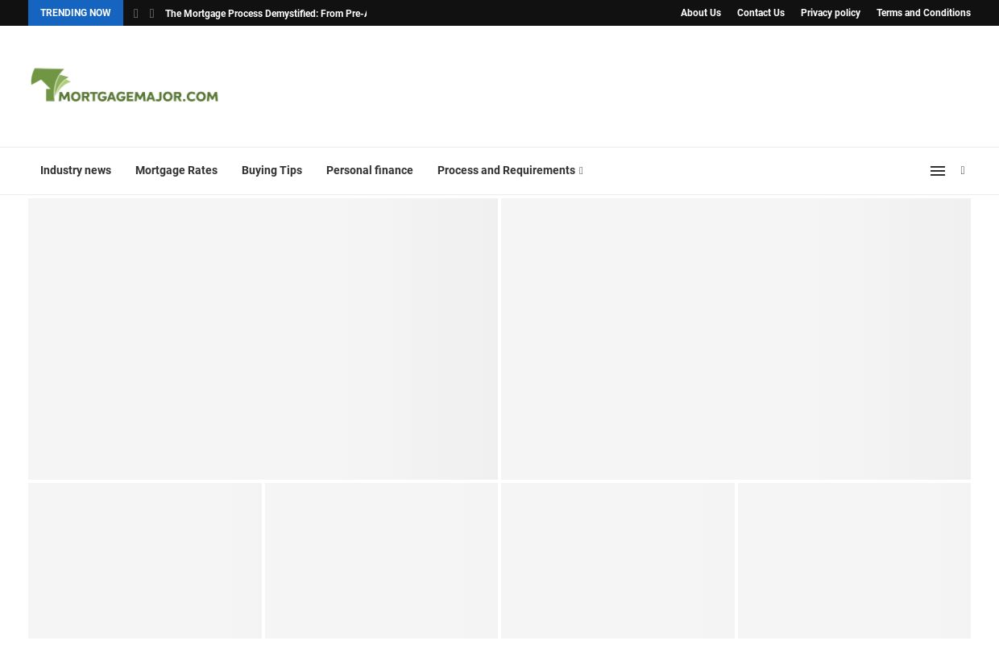999x645 pixels.
Task: Open the trending Mortgage Process Demystified headline
Action: [x=266, y=14]
